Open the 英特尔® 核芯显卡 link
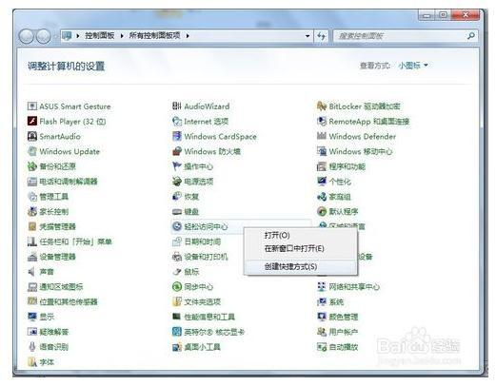 [214, 332]
